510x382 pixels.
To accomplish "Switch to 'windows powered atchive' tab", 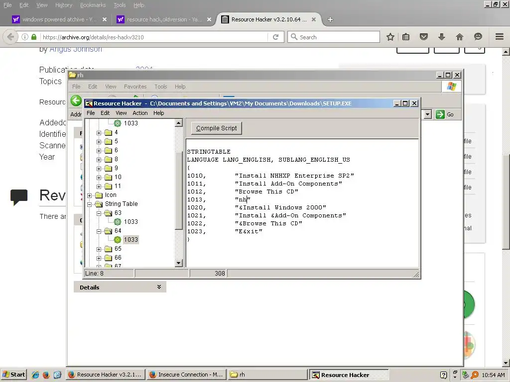I will 59,19.
